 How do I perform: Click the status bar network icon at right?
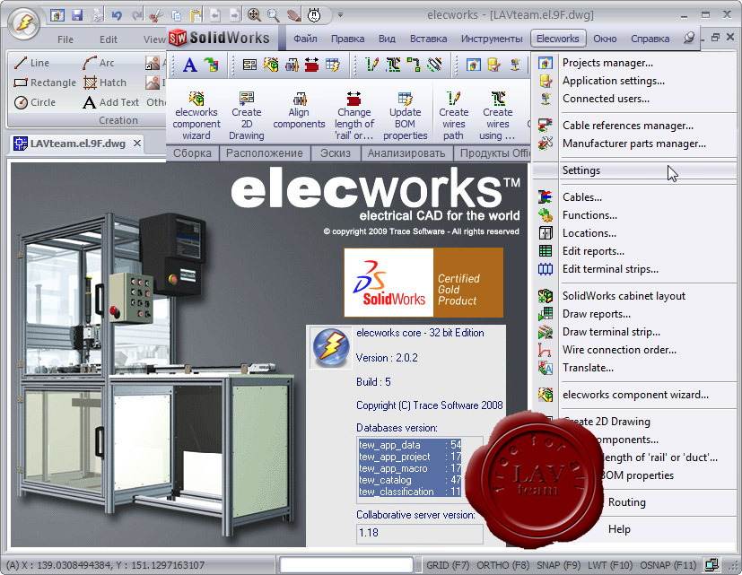coord(711,564)
